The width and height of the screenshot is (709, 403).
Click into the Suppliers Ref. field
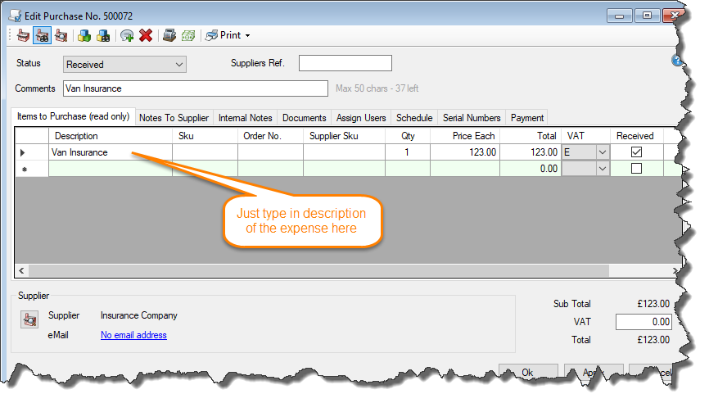[345, 64]
